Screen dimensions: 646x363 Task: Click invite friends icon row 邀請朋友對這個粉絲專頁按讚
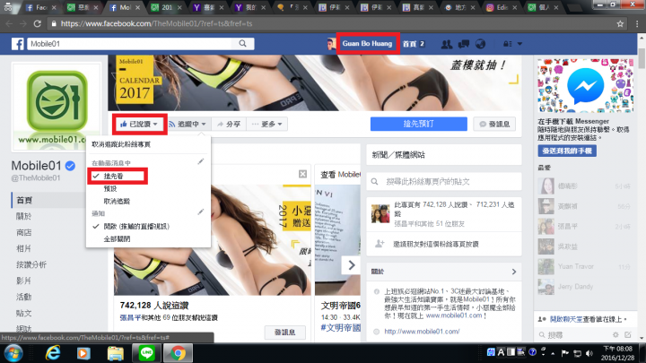tap(444, 244)
